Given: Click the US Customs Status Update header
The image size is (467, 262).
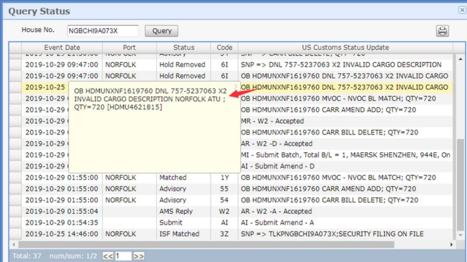Looking at the screenshot, I should tap(345, 48).
